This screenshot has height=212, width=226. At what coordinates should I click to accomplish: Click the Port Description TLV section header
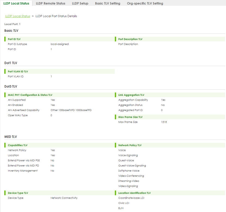click(x=130, y=39)
